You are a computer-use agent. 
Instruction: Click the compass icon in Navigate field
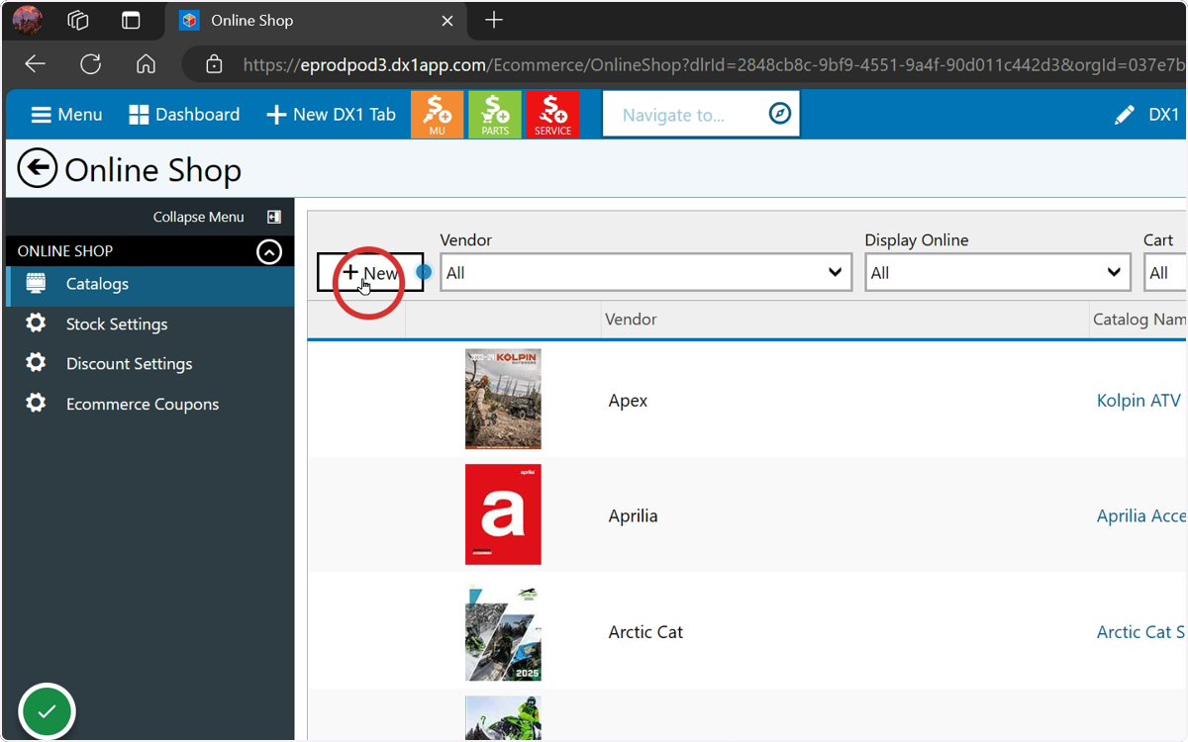(x=780, y=114)
